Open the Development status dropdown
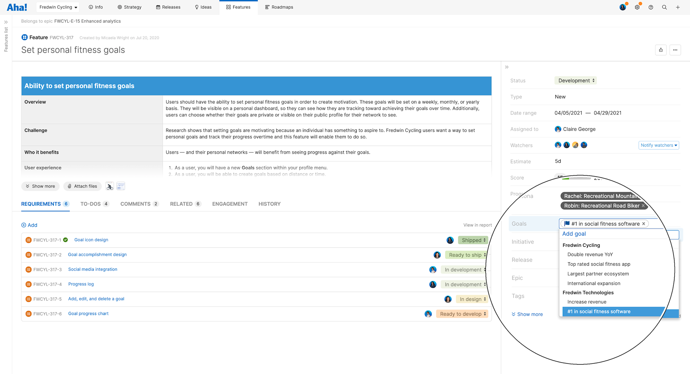Screen dimensions: 690x374 (575, 80)
